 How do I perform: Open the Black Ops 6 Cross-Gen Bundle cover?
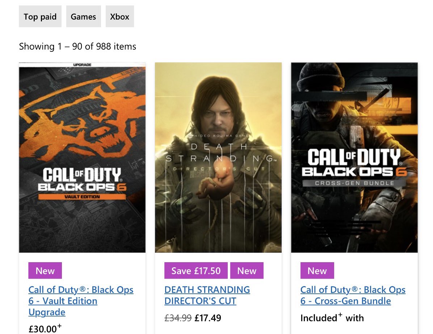point(354,157)
